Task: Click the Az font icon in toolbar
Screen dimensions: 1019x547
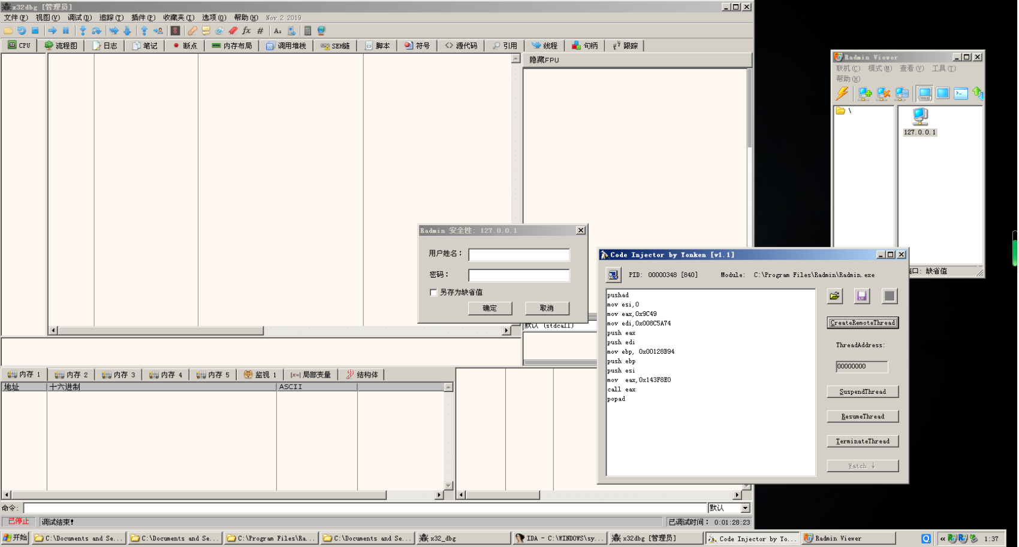Action: [x=278, y=31]
